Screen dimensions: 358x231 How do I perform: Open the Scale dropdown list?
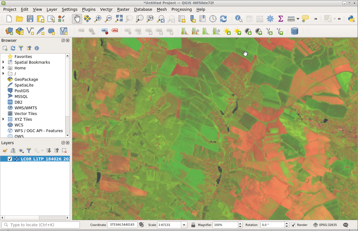coord(184,225)
